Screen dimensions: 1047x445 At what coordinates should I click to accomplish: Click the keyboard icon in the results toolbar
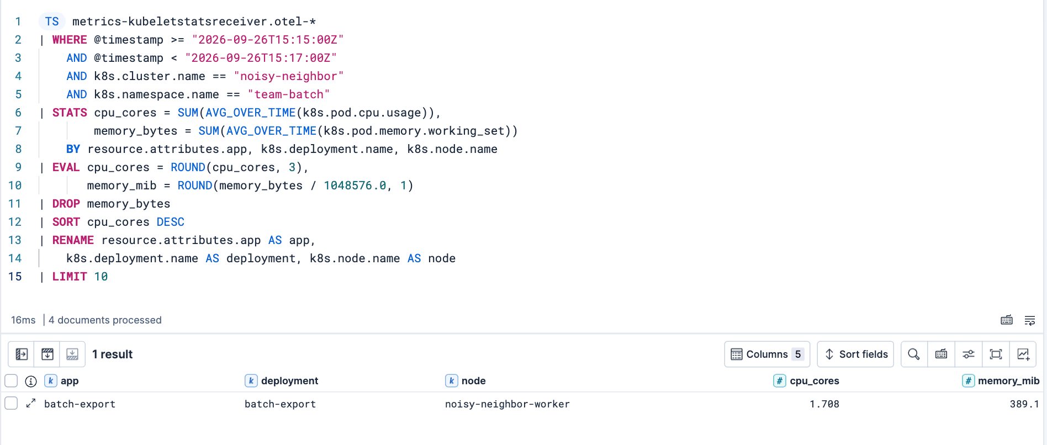pos(942,354)
